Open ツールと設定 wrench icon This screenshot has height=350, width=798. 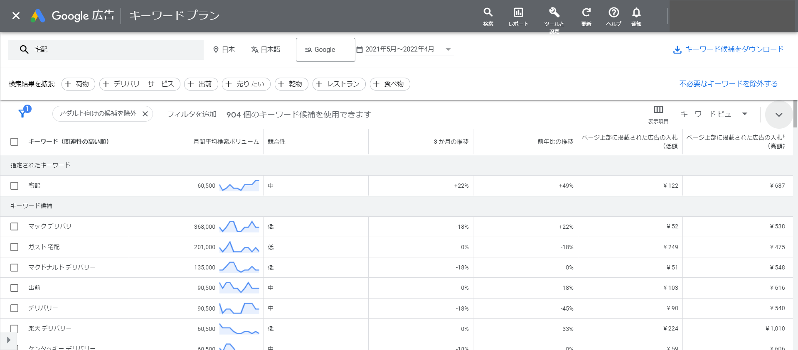554,19
